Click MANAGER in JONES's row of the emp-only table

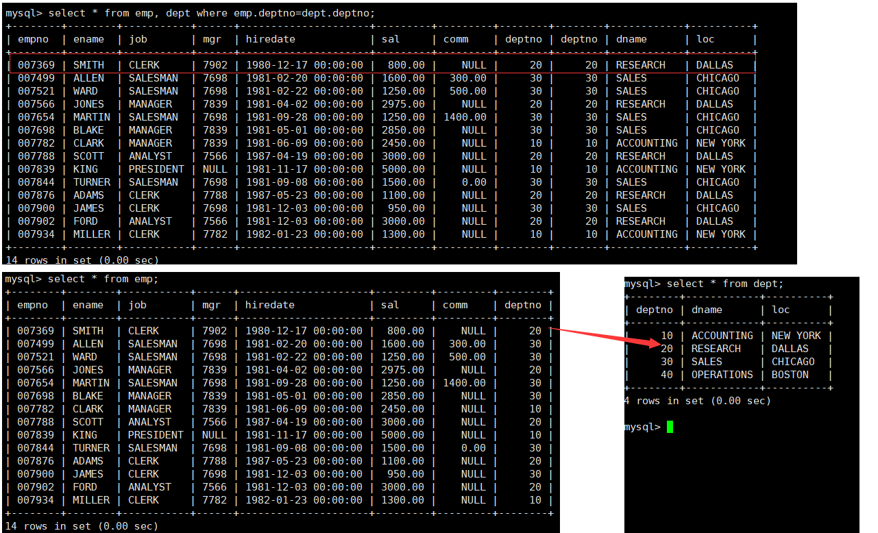coord(149,370)
